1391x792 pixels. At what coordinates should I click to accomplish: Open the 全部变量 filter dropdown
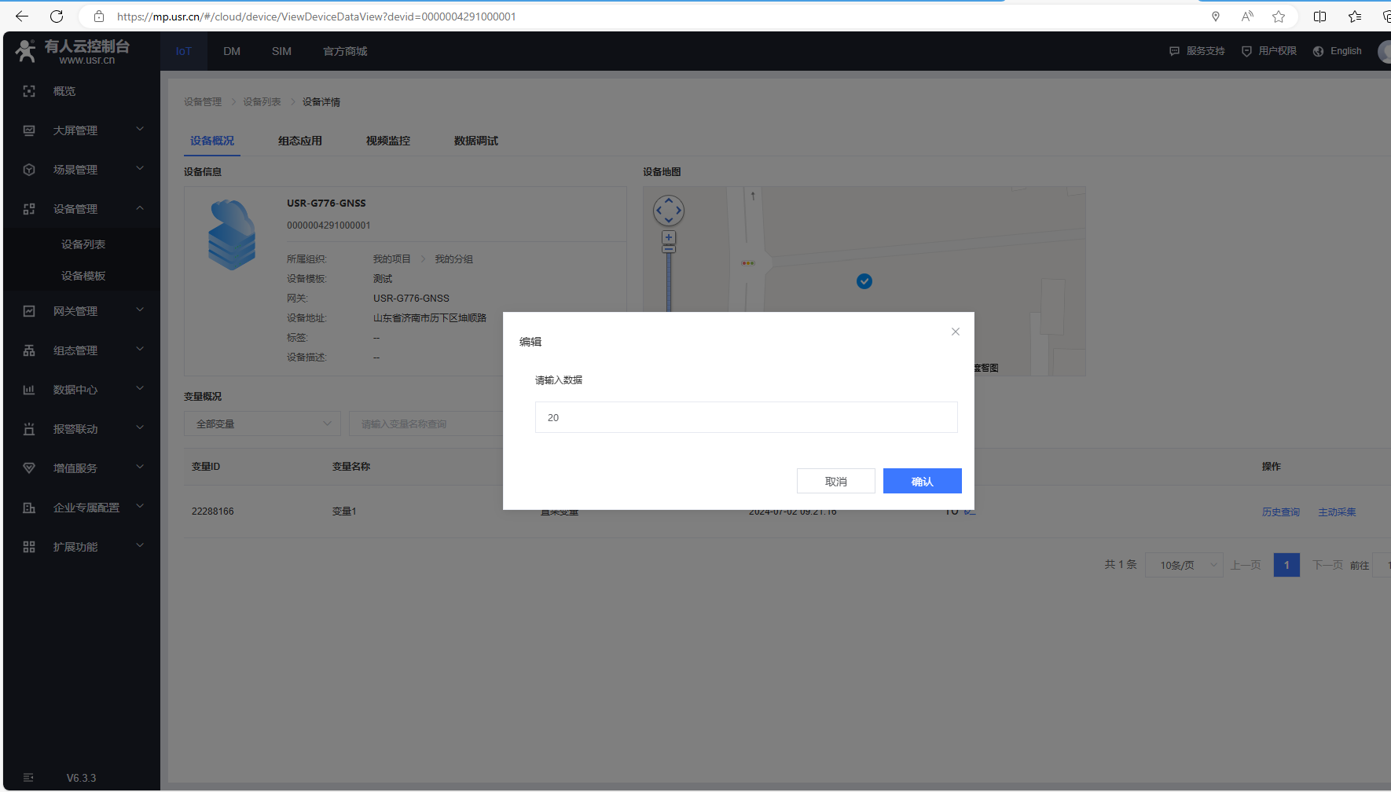[x=262, y=424]
